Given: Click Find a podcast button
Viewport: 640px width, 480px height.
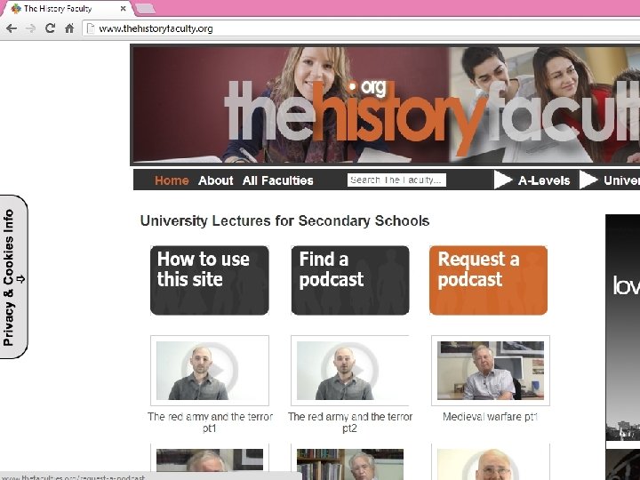Looking at the screenshot, I should point(350,280).
